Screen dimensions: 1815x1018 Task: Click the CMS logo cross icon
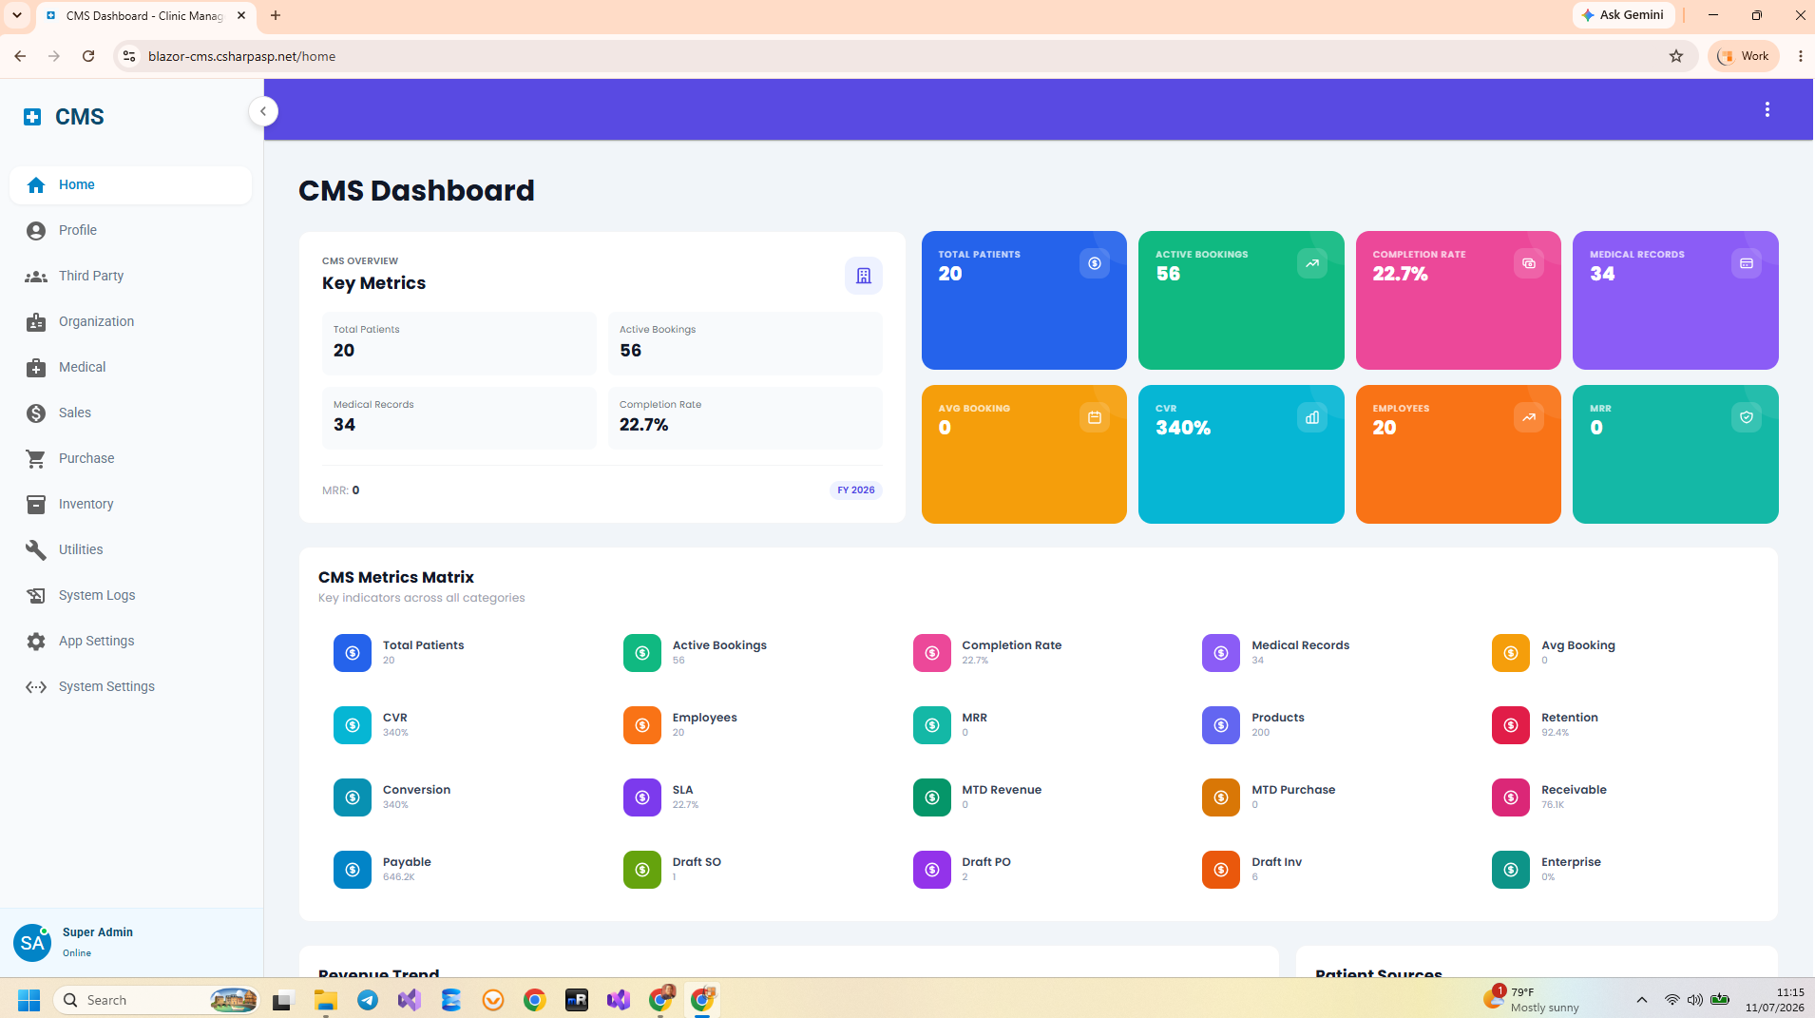pos(32,117)
